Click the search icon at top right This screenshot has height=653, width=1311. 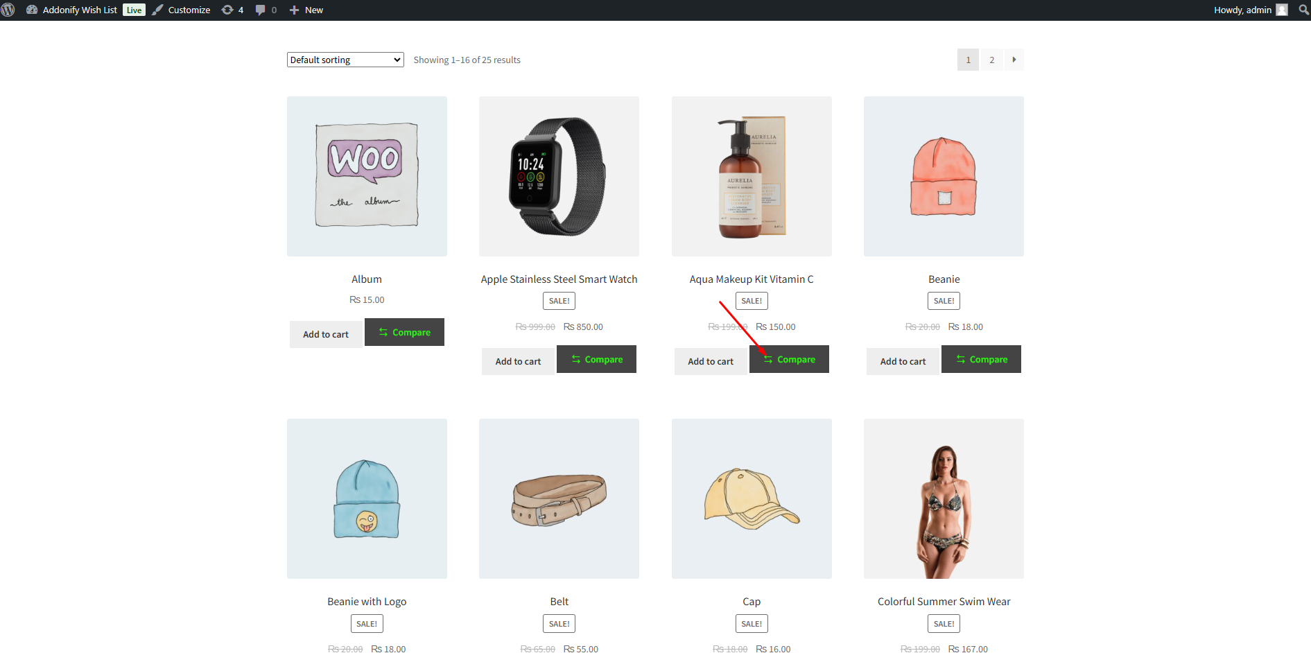pyautogui.click(x=1303, y=10)
